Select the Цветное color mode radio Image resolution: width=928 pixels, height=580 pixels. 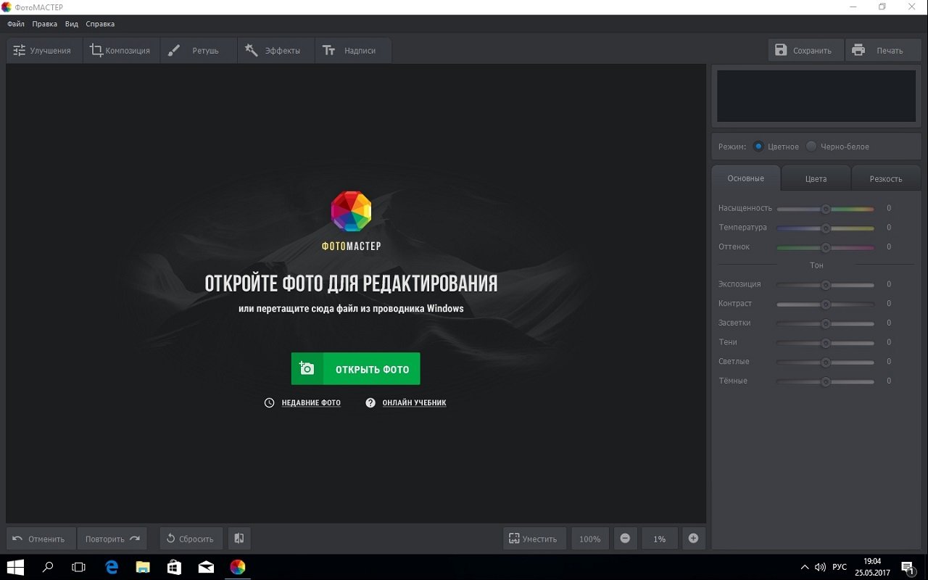[758, 146]
